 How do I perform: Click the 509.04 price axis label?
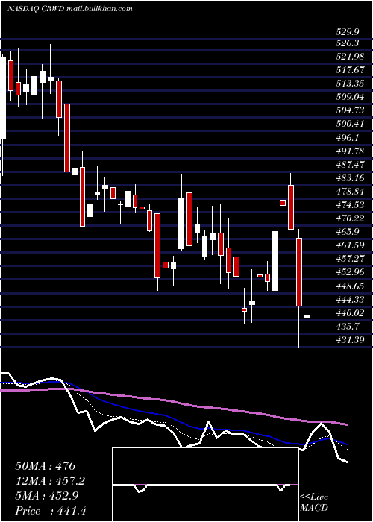tap(350, 97)
